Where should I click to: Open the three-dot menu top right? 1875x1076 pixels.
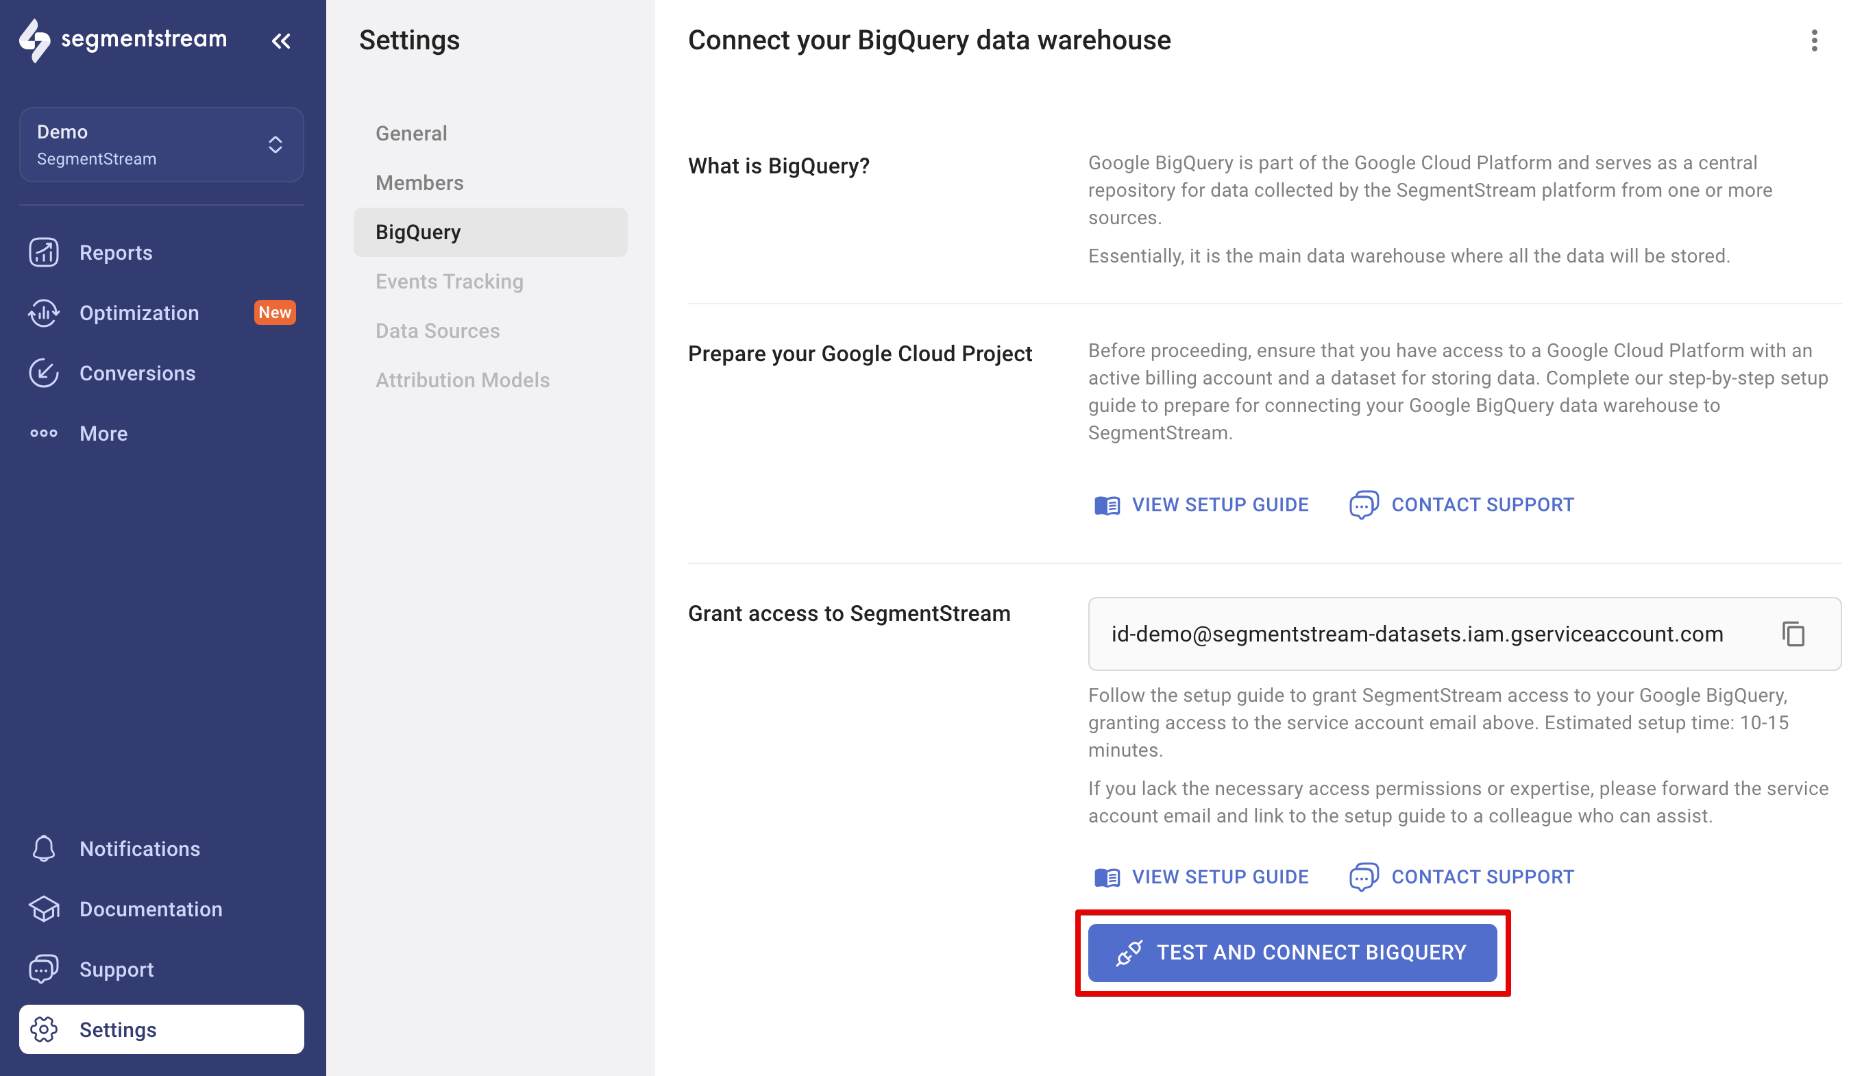pos(1814,42)
